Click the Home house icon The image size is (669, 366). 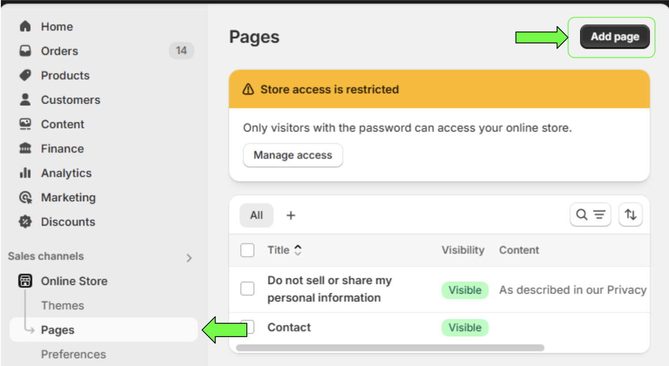[x=25, y=26]
